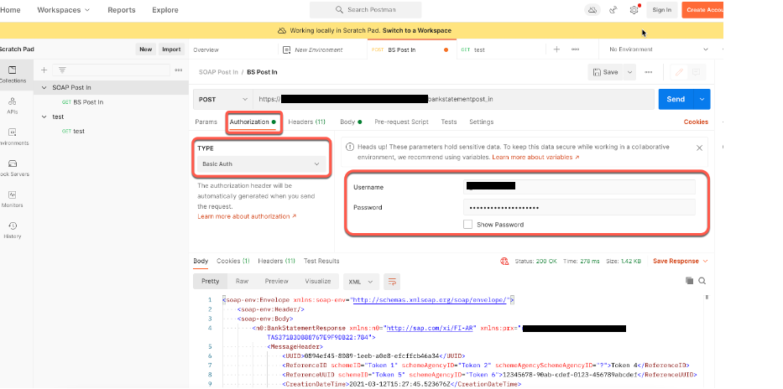Viewport: 783px width, 389px height.
Task: Open the Pre-request Script tab
Action: pyautogui.click(x=401, y=122)
